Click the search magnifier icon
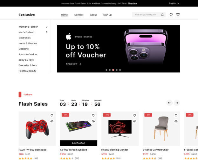 click(162, 15)
